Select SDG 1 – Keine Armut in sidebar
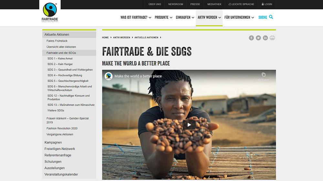The image size is (323, 181). (x=60, y=59)
